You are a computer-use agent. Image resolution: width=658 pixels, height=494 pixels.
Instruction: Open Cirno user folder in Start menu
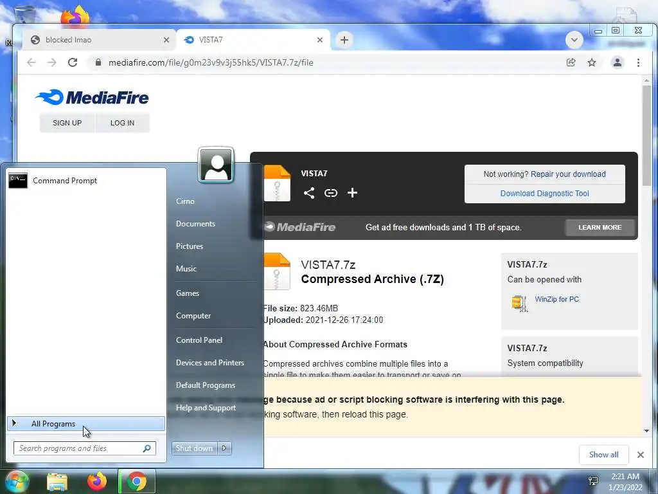coord(185,201)
